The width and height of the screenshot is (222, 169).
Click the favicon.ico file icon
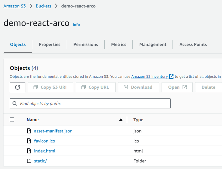coord(29,141)
